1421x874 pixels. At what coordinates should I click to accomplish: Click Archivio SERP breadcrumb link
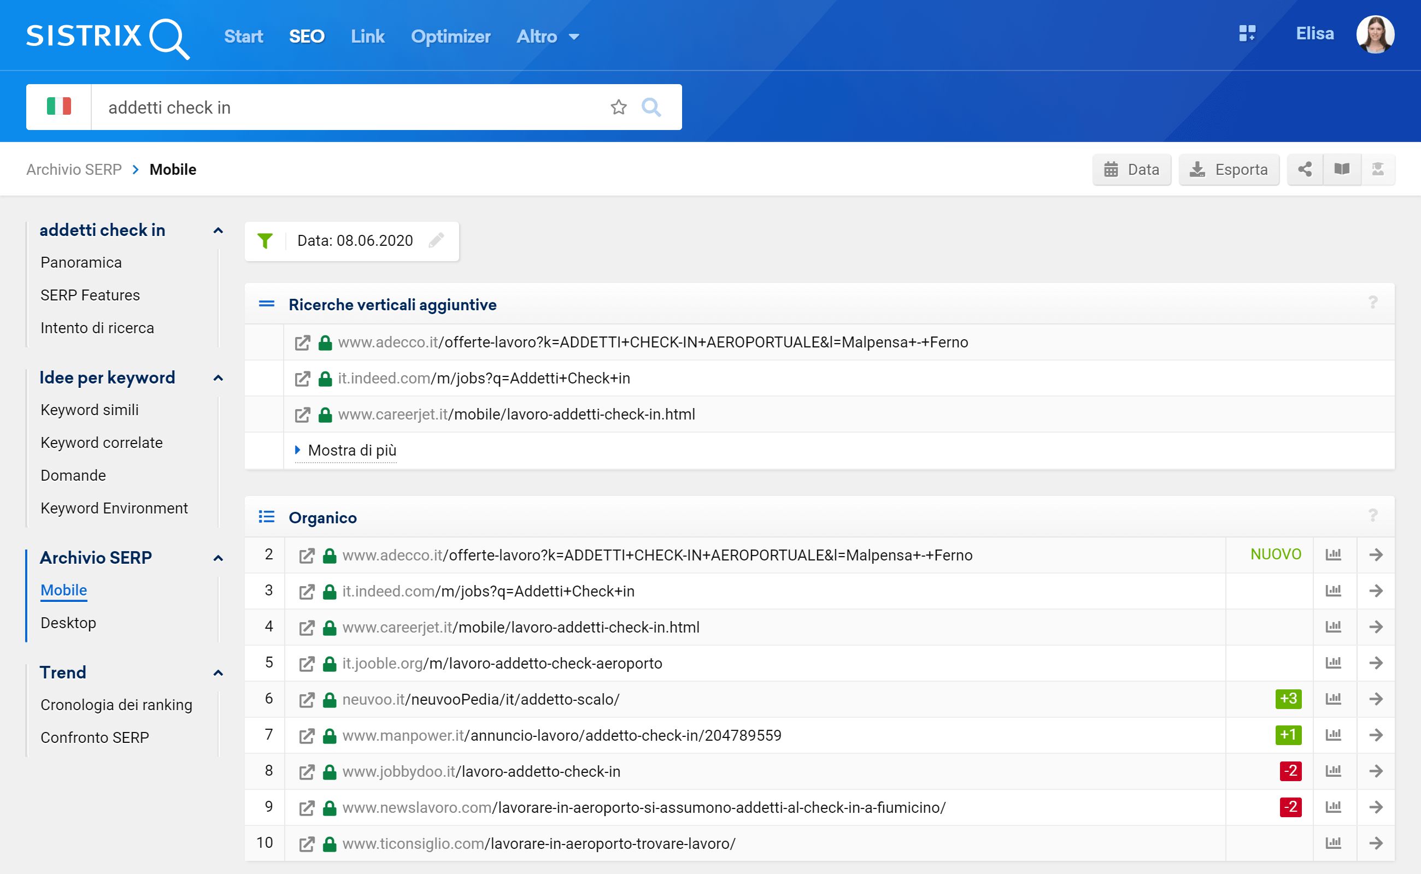74,169
